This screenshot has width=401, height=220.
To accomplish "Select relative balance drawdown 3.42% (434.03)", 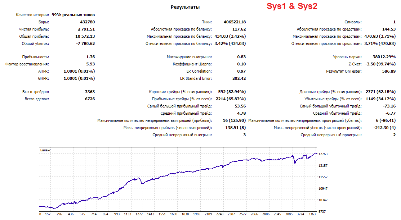I will pyautogui.click(x=230, y=43).
